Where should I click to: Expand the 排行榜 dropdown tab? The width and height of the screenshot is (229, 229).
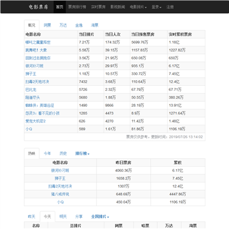coord(82,153)
